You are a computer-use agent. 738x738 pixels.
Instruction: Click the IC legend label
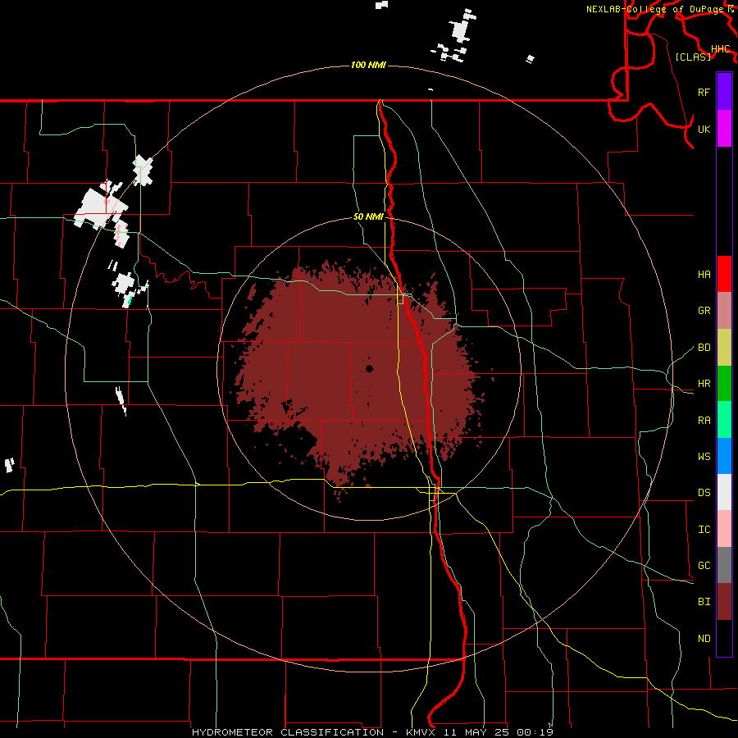tap(704, 530)
